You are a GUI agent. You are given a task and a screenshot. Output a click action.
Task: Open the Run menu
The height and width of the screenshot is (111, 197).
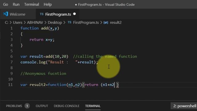16,4
